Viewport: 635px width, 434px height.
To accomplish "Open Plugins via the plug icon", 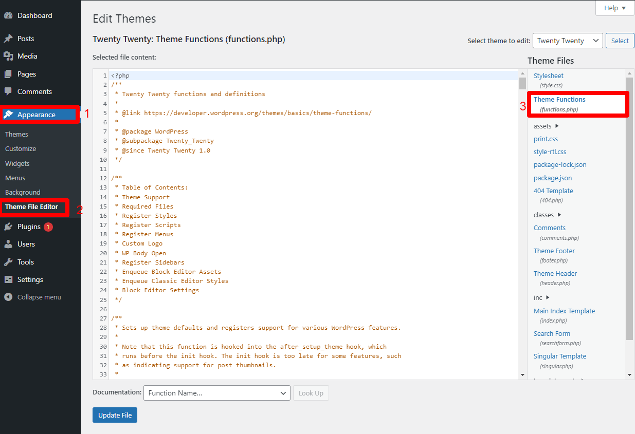I will pyautogui.click(x=9, y=226).
